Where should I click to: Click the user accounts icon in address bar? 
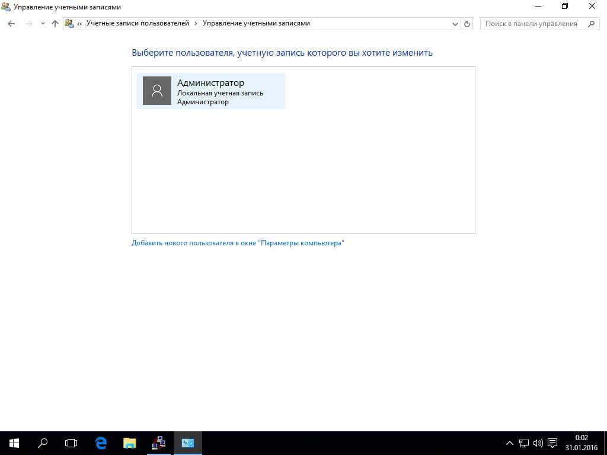[x=69, y=23]
